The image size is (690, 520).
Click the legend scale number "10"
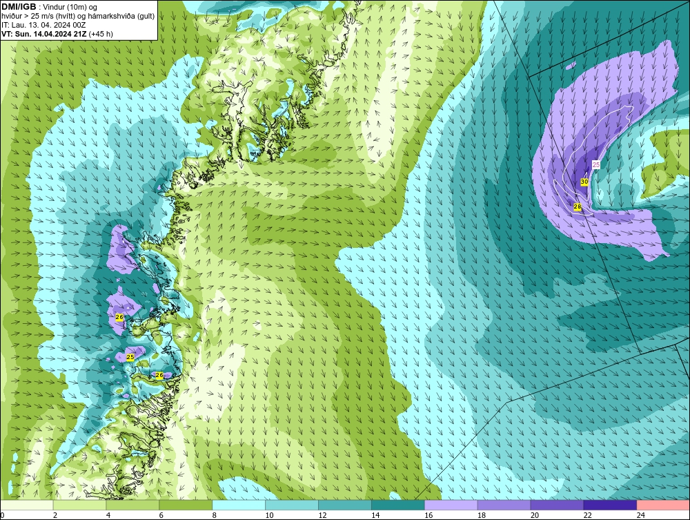coord(269,515)
